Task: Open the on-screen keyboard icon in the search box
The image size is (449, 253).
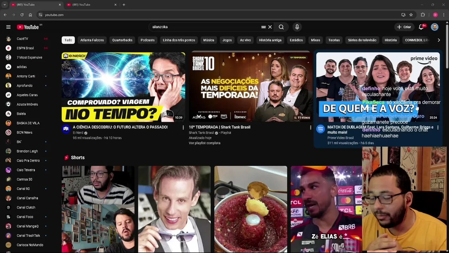Action: coord(263,27)
